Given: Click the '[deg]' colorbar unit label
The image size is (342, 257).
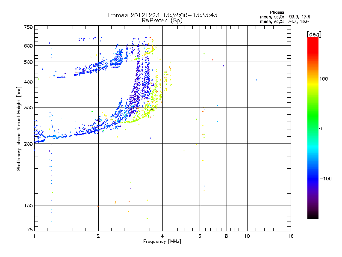Looking at the screenshot, I should (x=314, y=34).
